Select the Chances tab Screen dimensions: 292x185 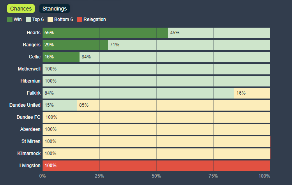(x=21, y=9)
